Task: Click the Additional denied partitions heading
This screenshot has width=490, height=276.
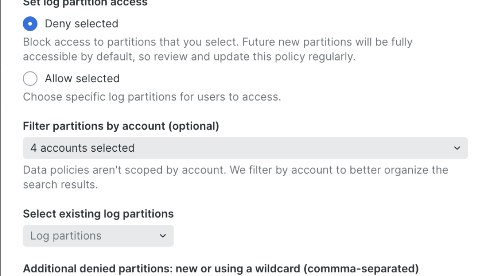Action: pyautogui.click(x=220, y=269)
